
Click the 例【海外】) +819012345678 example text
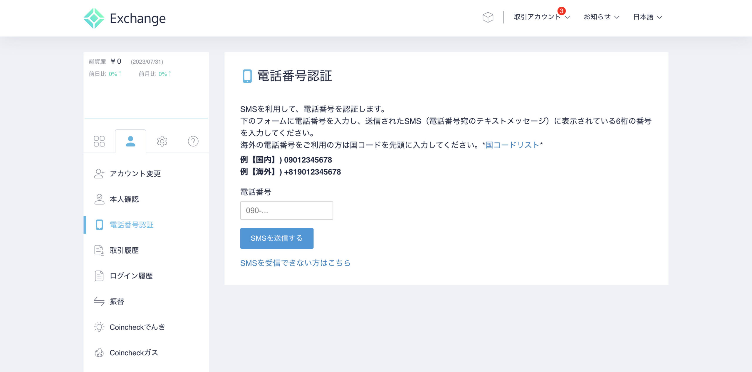click(x=291, y=172)
